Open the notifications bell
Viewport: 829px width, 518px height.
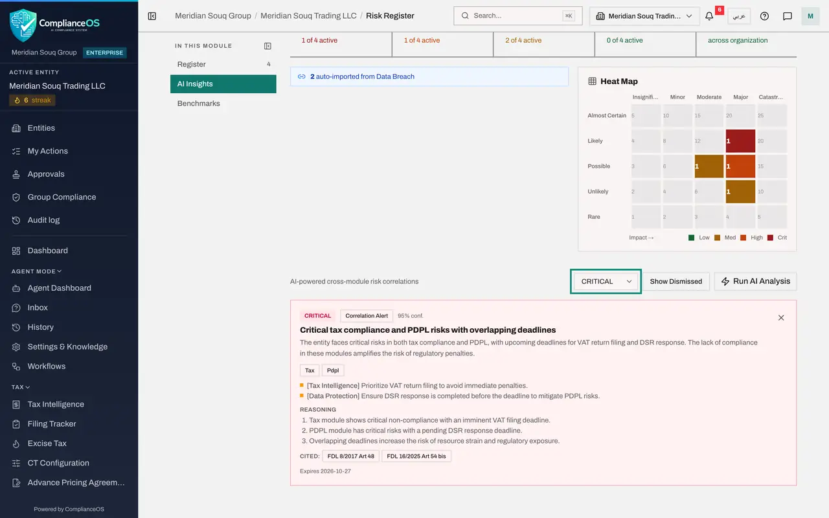coord(709,16)
